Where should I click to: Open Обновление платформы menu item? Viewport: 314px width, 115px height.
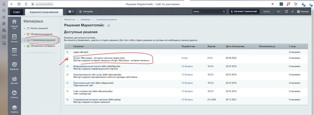click(x=43, y=46)
